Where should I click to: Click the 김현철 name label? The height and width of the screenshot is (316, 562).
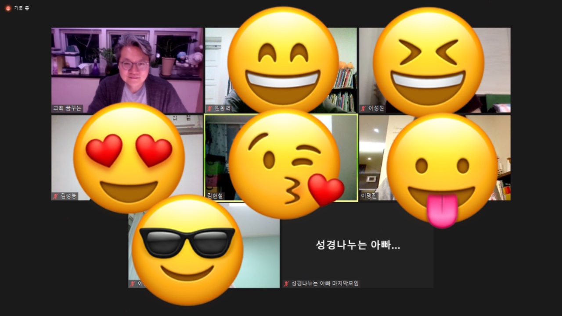coord(215,196)
